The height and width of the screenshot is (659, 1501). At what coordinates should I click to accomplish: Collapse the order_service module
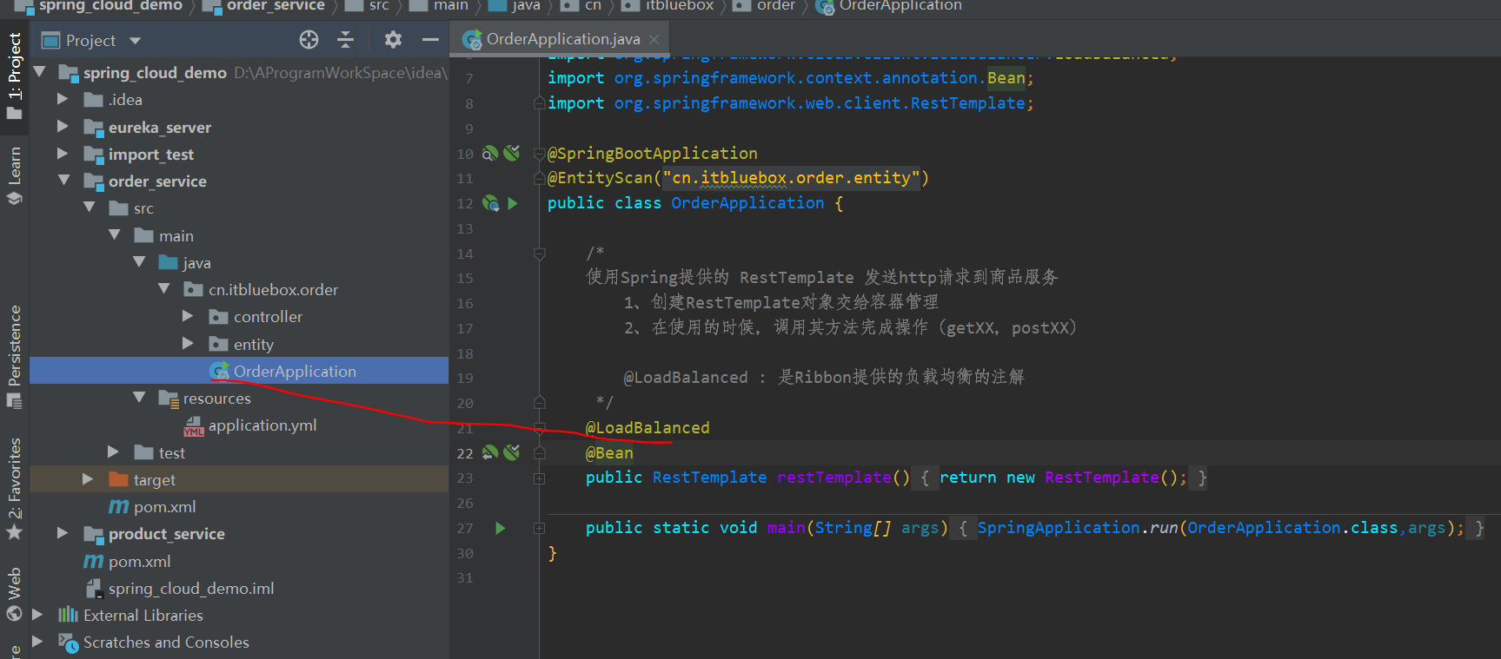(x=63, y=181)
